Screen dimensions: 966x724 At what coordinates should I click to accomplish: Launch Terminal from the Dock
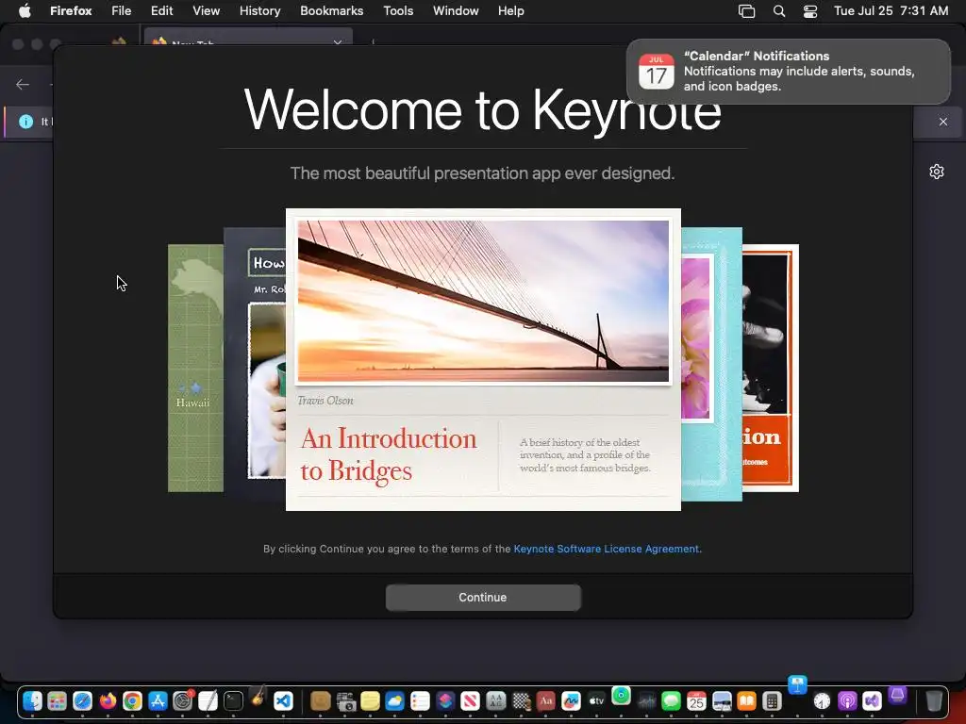pos(234,700)
